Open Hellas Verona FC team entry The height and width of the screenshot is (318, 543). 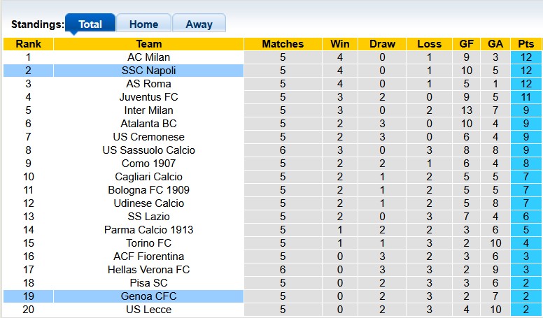(148, 270)
